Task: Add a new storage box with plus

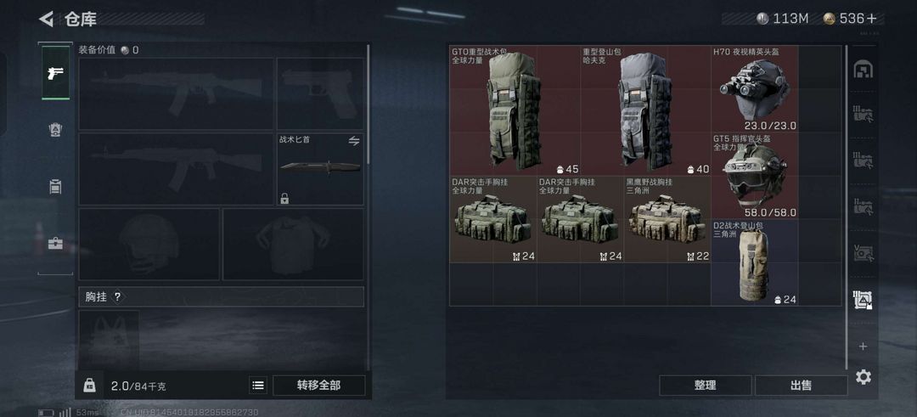Action: [863, 347]
